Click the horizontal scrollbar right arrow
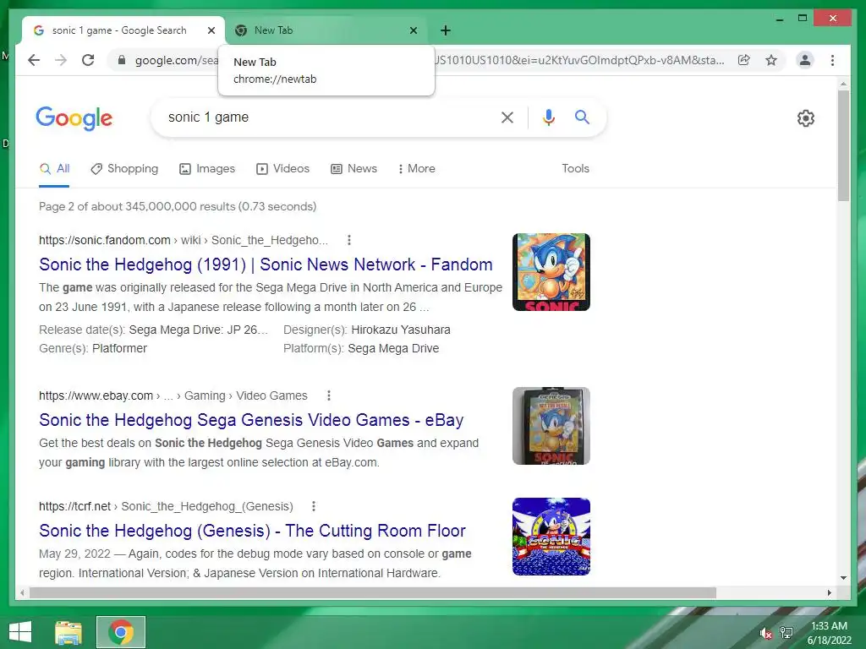This screenshot has width=866, height=649. 830,592
